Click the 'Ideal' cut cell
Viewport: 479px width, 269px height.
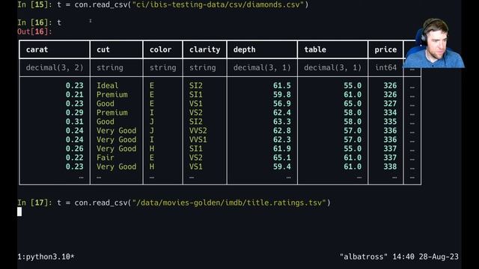[108, 85]
